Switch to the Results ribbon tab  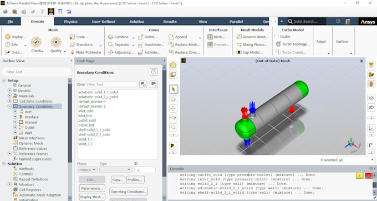[170, 22]
